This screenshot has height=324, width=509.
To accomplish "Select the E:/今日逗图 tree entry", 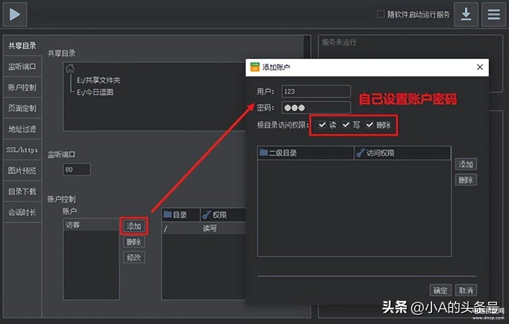I will tap(95, 92).
